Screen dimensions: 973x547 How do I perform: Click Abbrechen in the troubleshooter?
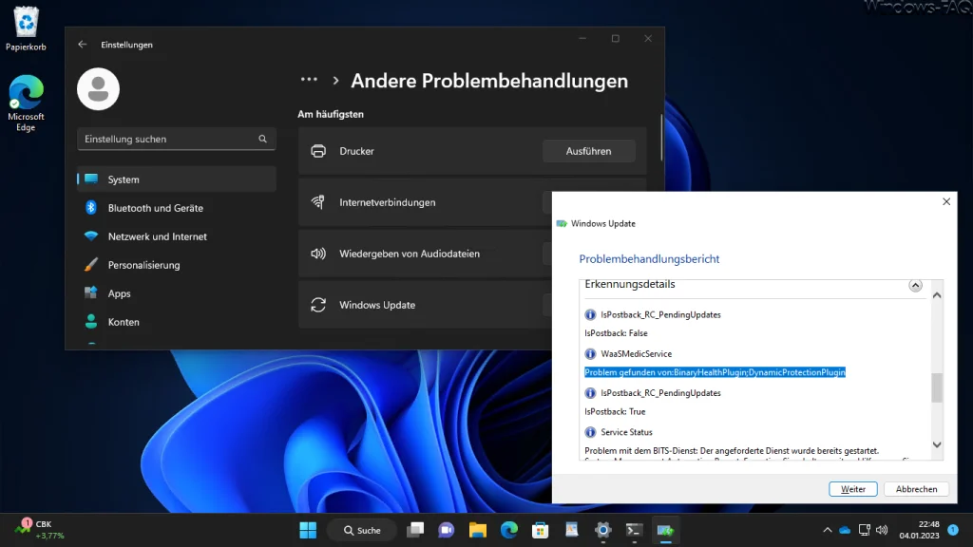916,489
